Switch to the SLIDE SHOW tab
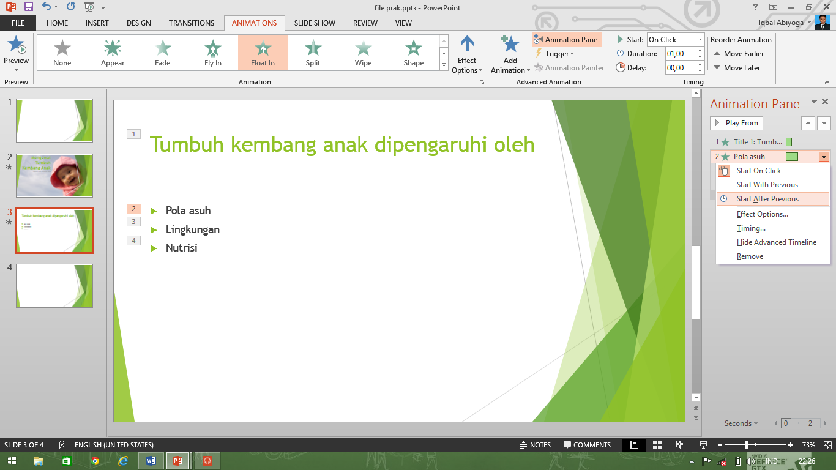This screenshot has width=836, height=470. pos(315,23)
